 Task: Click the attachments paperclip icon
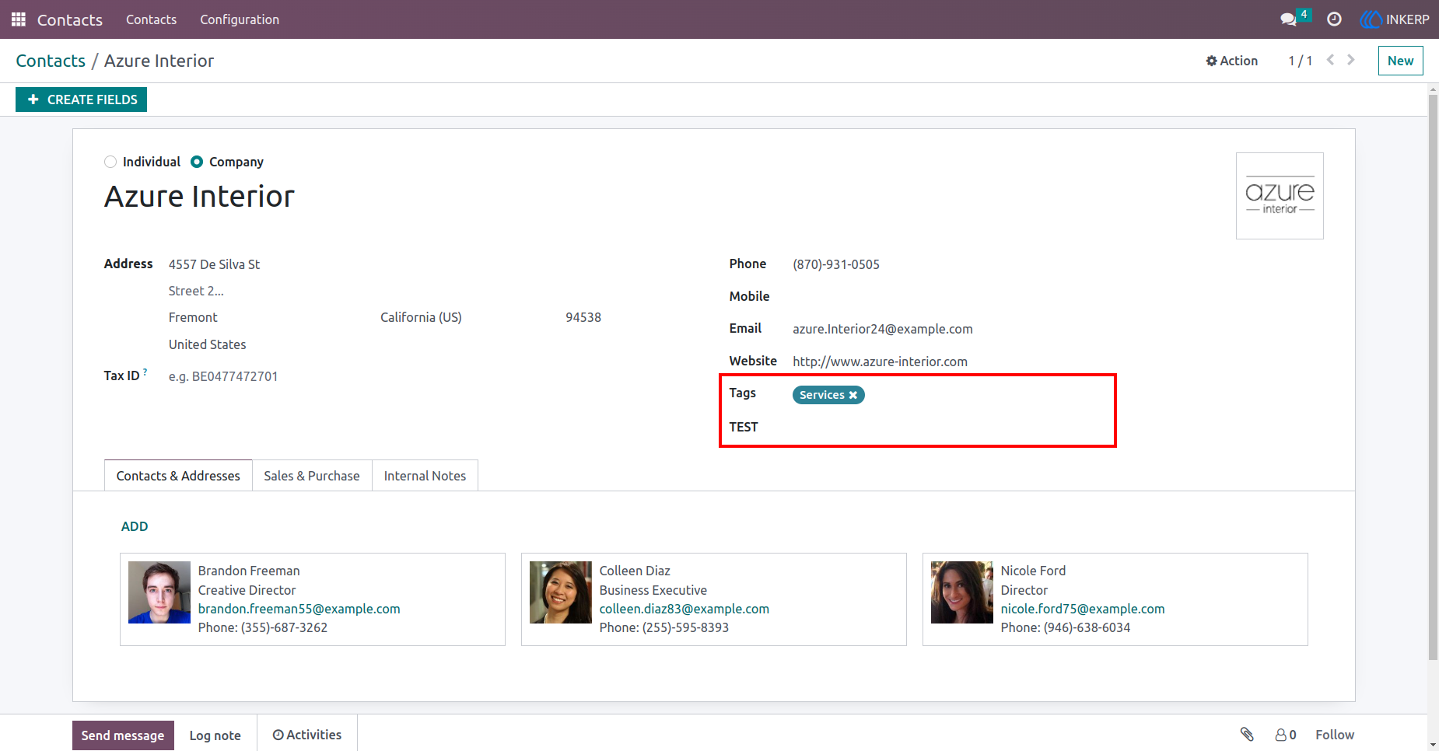(1247, 734)
